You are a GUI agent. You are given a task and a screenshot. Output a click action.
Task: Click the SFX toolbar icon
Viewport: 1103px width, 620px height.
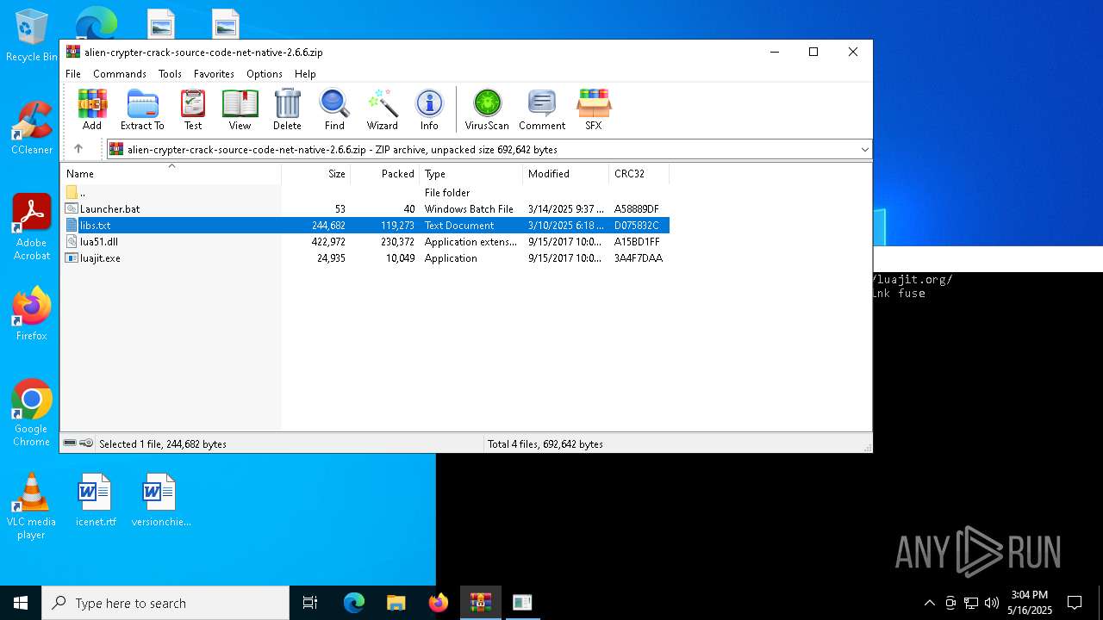click(594, 109)
